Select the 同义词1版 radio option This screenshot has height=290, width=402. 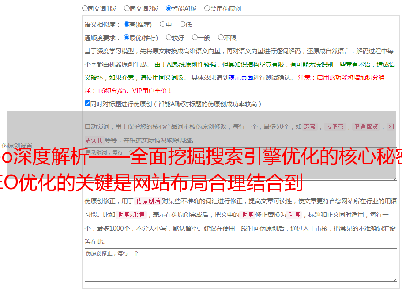pos(85,8)
